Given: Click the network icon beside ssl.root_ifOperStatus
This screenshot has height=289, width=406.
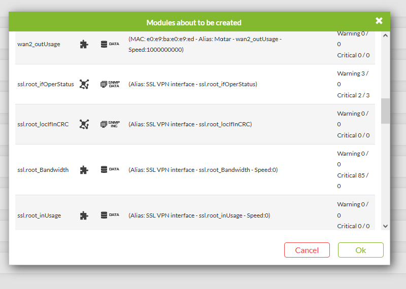Looking at the screenshot, I should click(x=84, y=84).
